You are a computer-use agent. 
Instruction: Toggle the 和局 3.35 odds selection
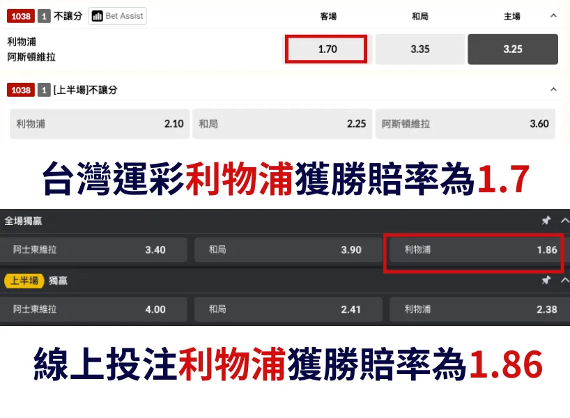(419, 49)
